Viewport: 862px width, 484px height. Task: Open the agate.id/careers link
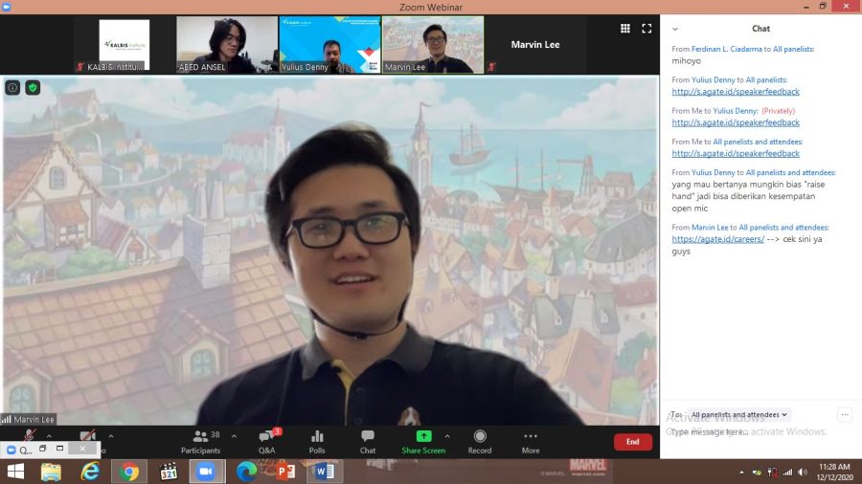point(718,239)
